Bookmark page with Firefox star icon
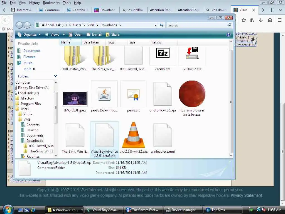This screenshot has height=214, width=285. click(244, 20)
